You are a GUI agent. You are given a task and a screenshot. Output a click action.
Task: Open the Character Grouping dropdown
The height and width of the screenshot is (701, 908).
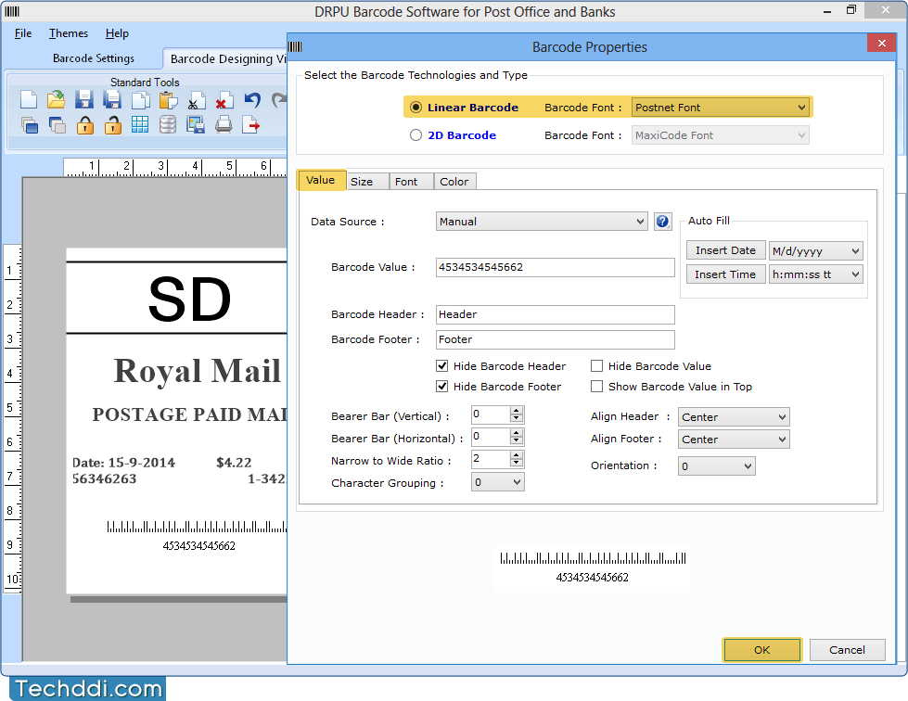pyautogui.click(x=497, y=482)
